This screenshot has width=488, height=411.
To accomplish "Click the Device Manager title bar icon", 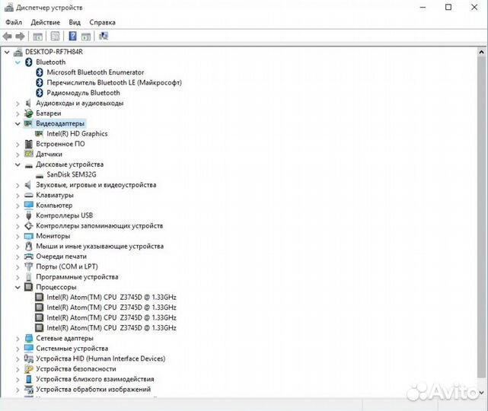I will tap(8, 8).
